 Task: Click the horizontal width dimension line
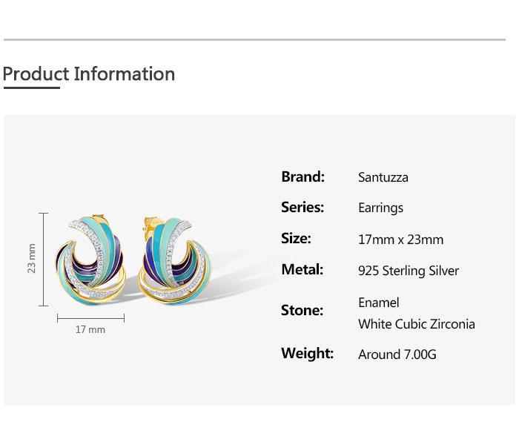tap(90, 317)
